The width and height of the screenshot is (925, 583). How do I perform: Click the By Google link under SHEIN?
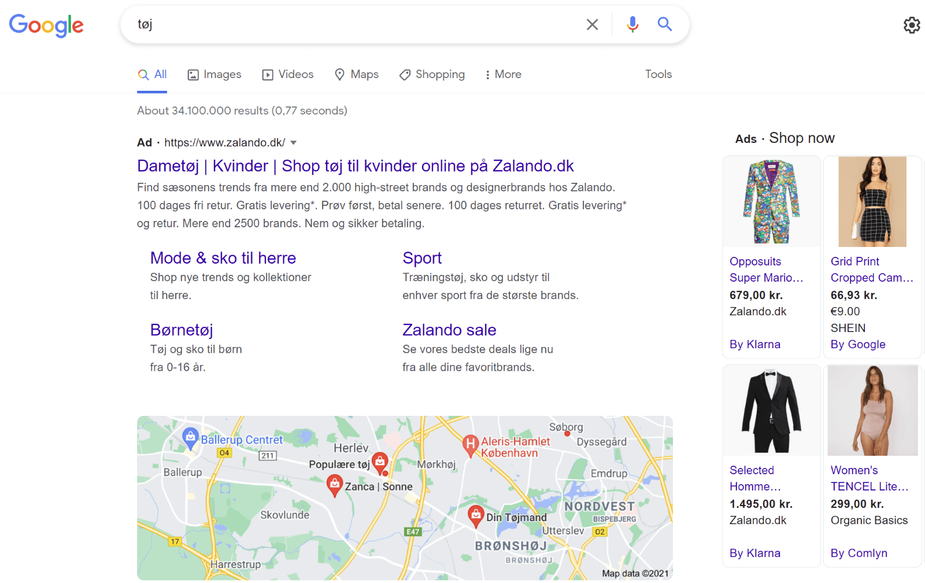(858, 345)
